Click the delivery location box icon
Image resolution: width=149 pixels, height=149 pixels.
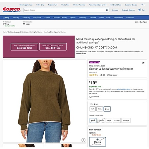pyautogui.click(x=24, y=24)
